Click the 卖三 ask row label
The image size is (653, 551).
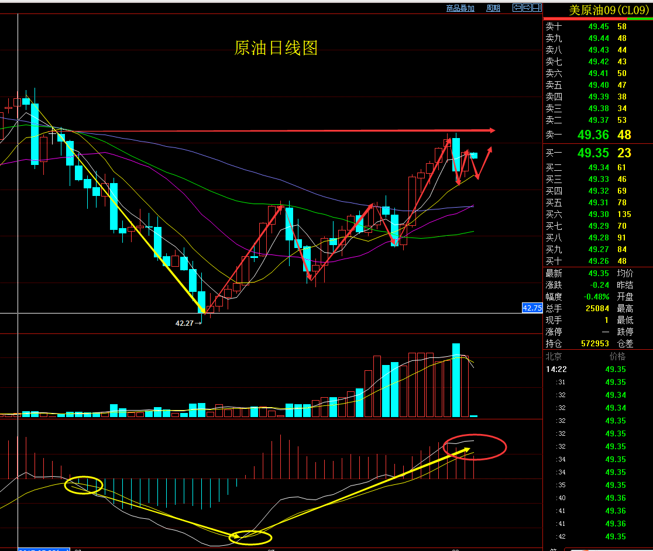tap(554, 108)
